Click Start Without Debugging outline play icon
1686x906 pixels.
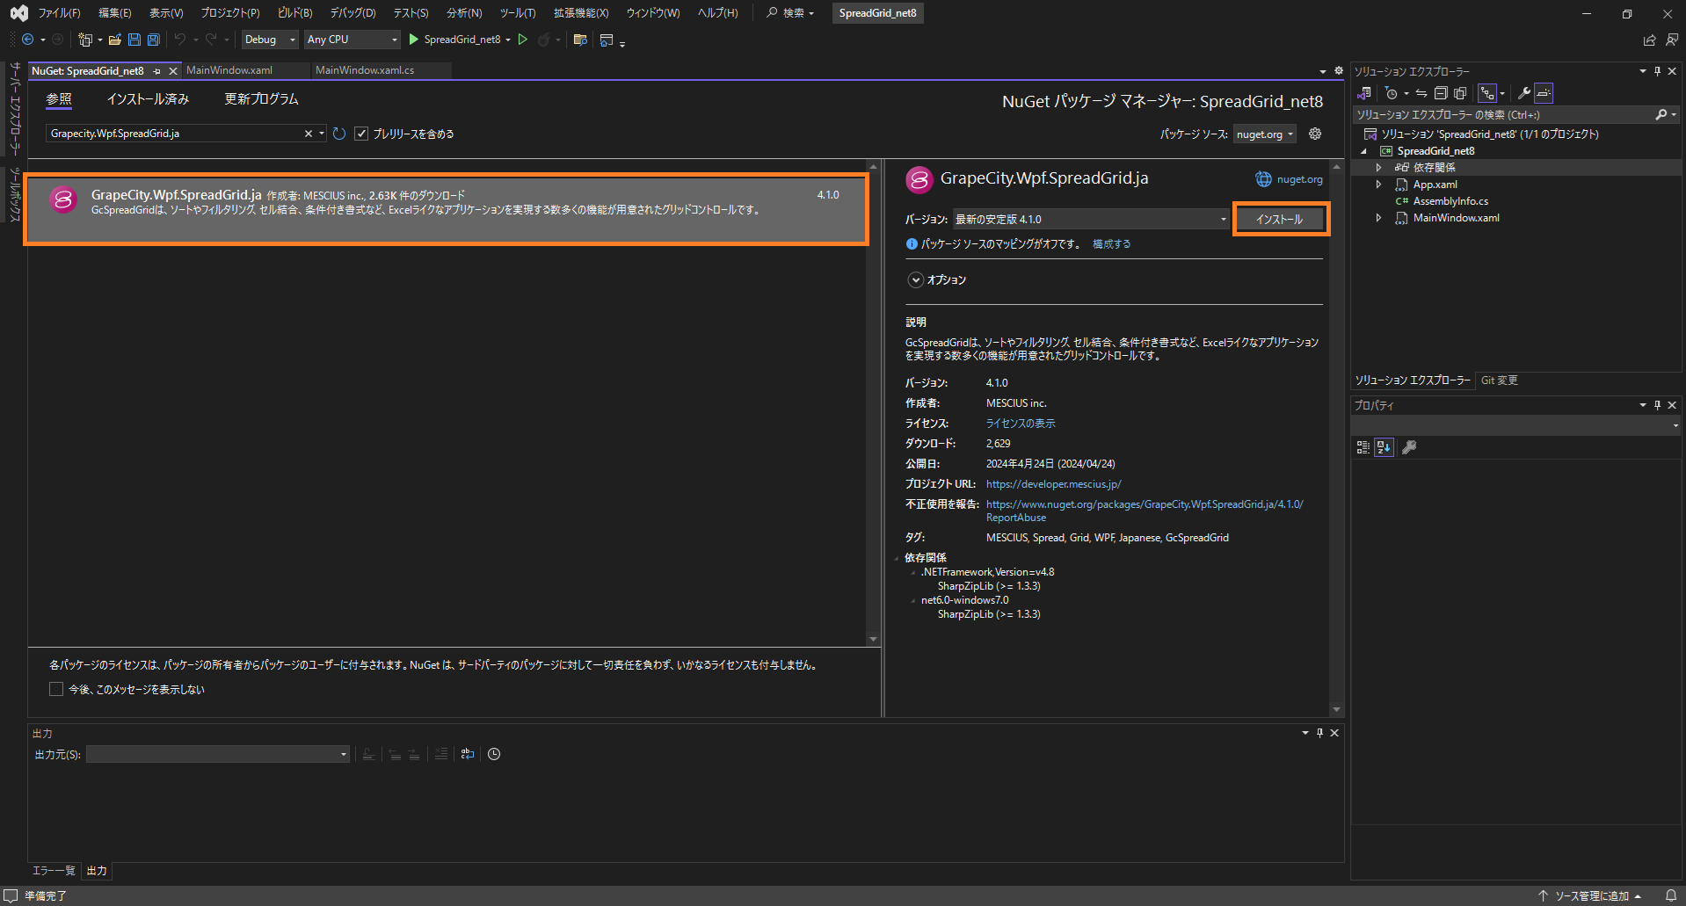coord(523,40)
